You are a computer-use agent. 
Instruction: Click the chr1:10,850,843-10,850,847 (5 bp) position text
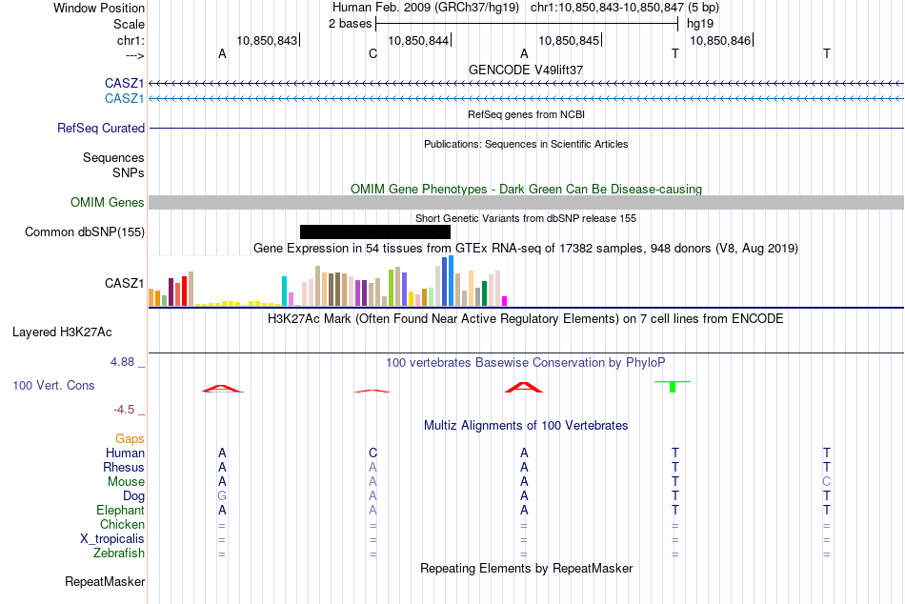pyautogui.click(x=625, y=8)
